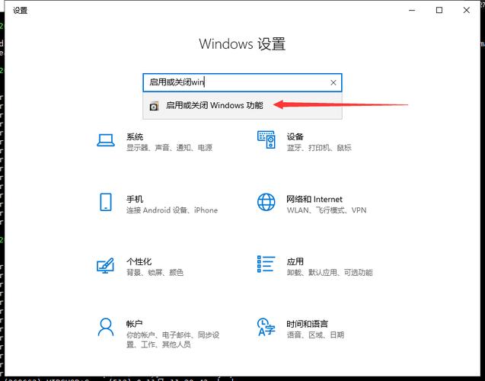Open the 手机 (Phone) icon

pyautogui.click(x=106, y=202)
